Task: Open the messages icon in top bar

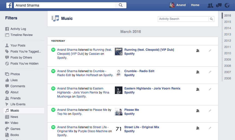Action: (x=219, y=6)
